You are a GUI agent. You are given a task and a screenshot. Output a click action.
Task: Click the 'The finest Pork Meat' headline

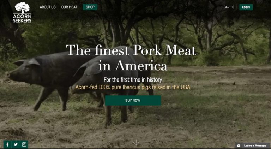(x=131, y=50)
